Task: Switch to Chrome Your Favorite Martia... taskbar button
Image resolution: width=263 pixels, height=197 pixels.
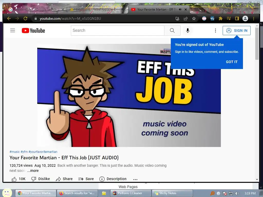Action: 35,193
